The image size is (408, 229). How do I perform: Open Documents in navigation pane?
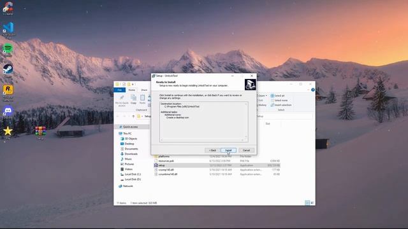(129, 149)
